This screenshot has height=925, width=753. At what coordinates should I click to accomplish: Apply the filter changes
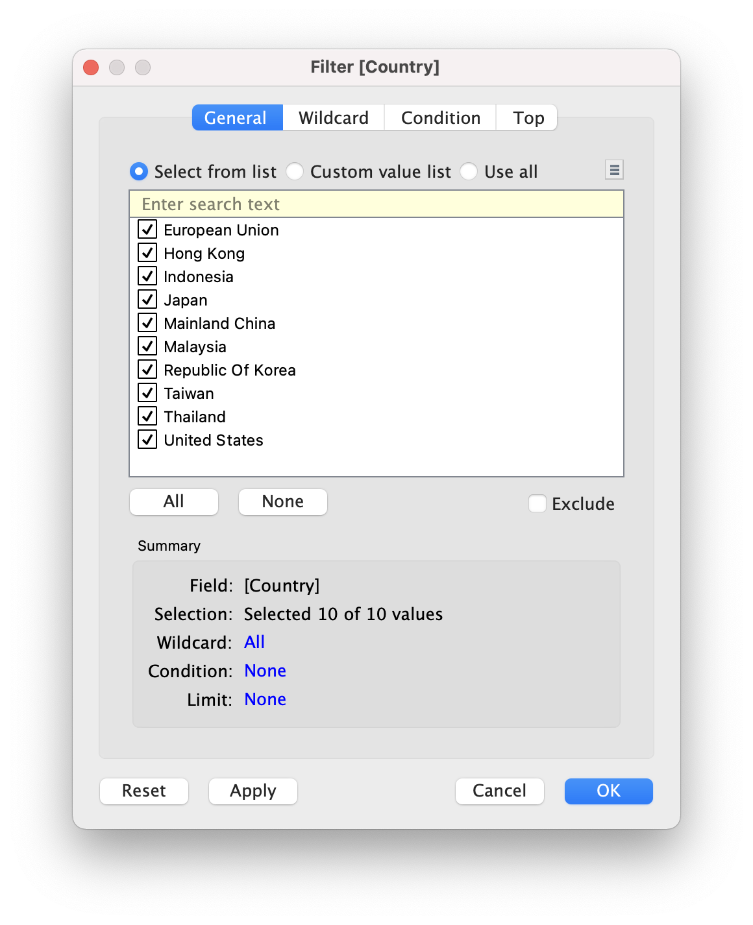pos(253,791)
